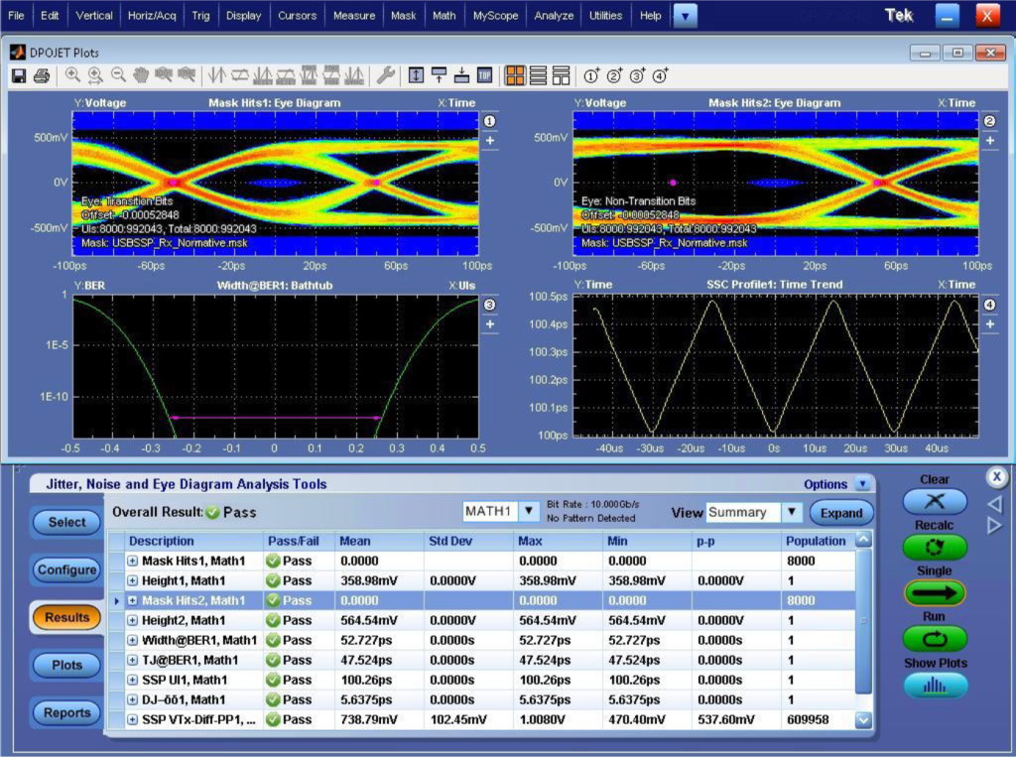
Task: Expand the Width@BER1, Math1 row
Action: coord(132,640)
